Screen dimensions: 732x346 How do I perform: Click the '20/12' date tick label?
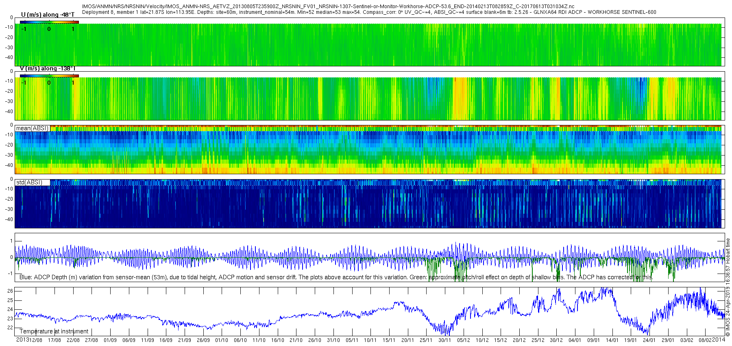pyautogui.click(x=519, y=340)
